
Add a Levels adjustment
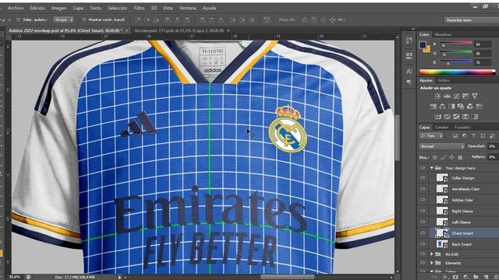[447, 96]
